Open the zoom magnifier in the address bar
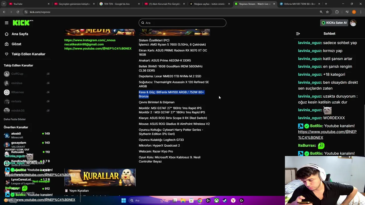The width and height of the screenshot is (365, 205). [x=321, y=12]
